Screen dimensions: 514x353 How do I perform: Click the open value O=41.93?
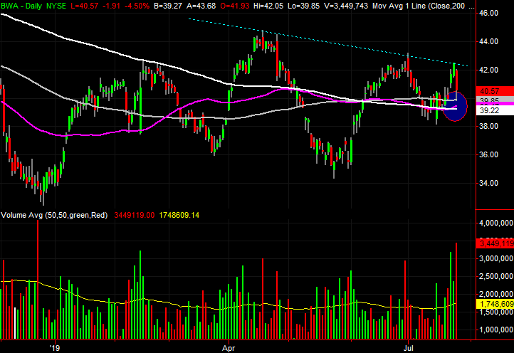point(235,6)
